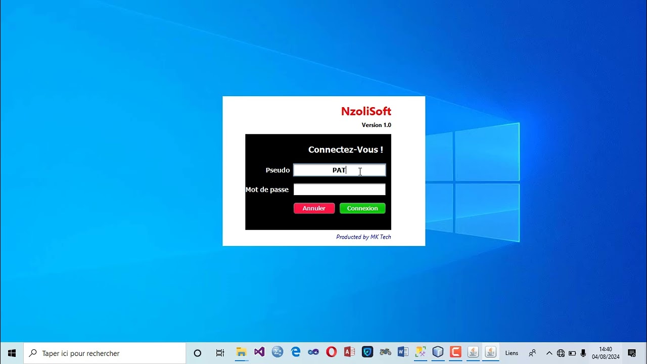Click the NzoliSoft title text
This screenshot has height=364, width=647.
pos(366,111)
